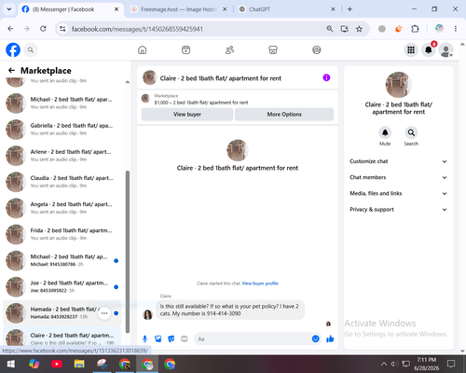Viewport: 466px width, 373px height.
Task: Open Joe conversation
Action: pos(62,286)
